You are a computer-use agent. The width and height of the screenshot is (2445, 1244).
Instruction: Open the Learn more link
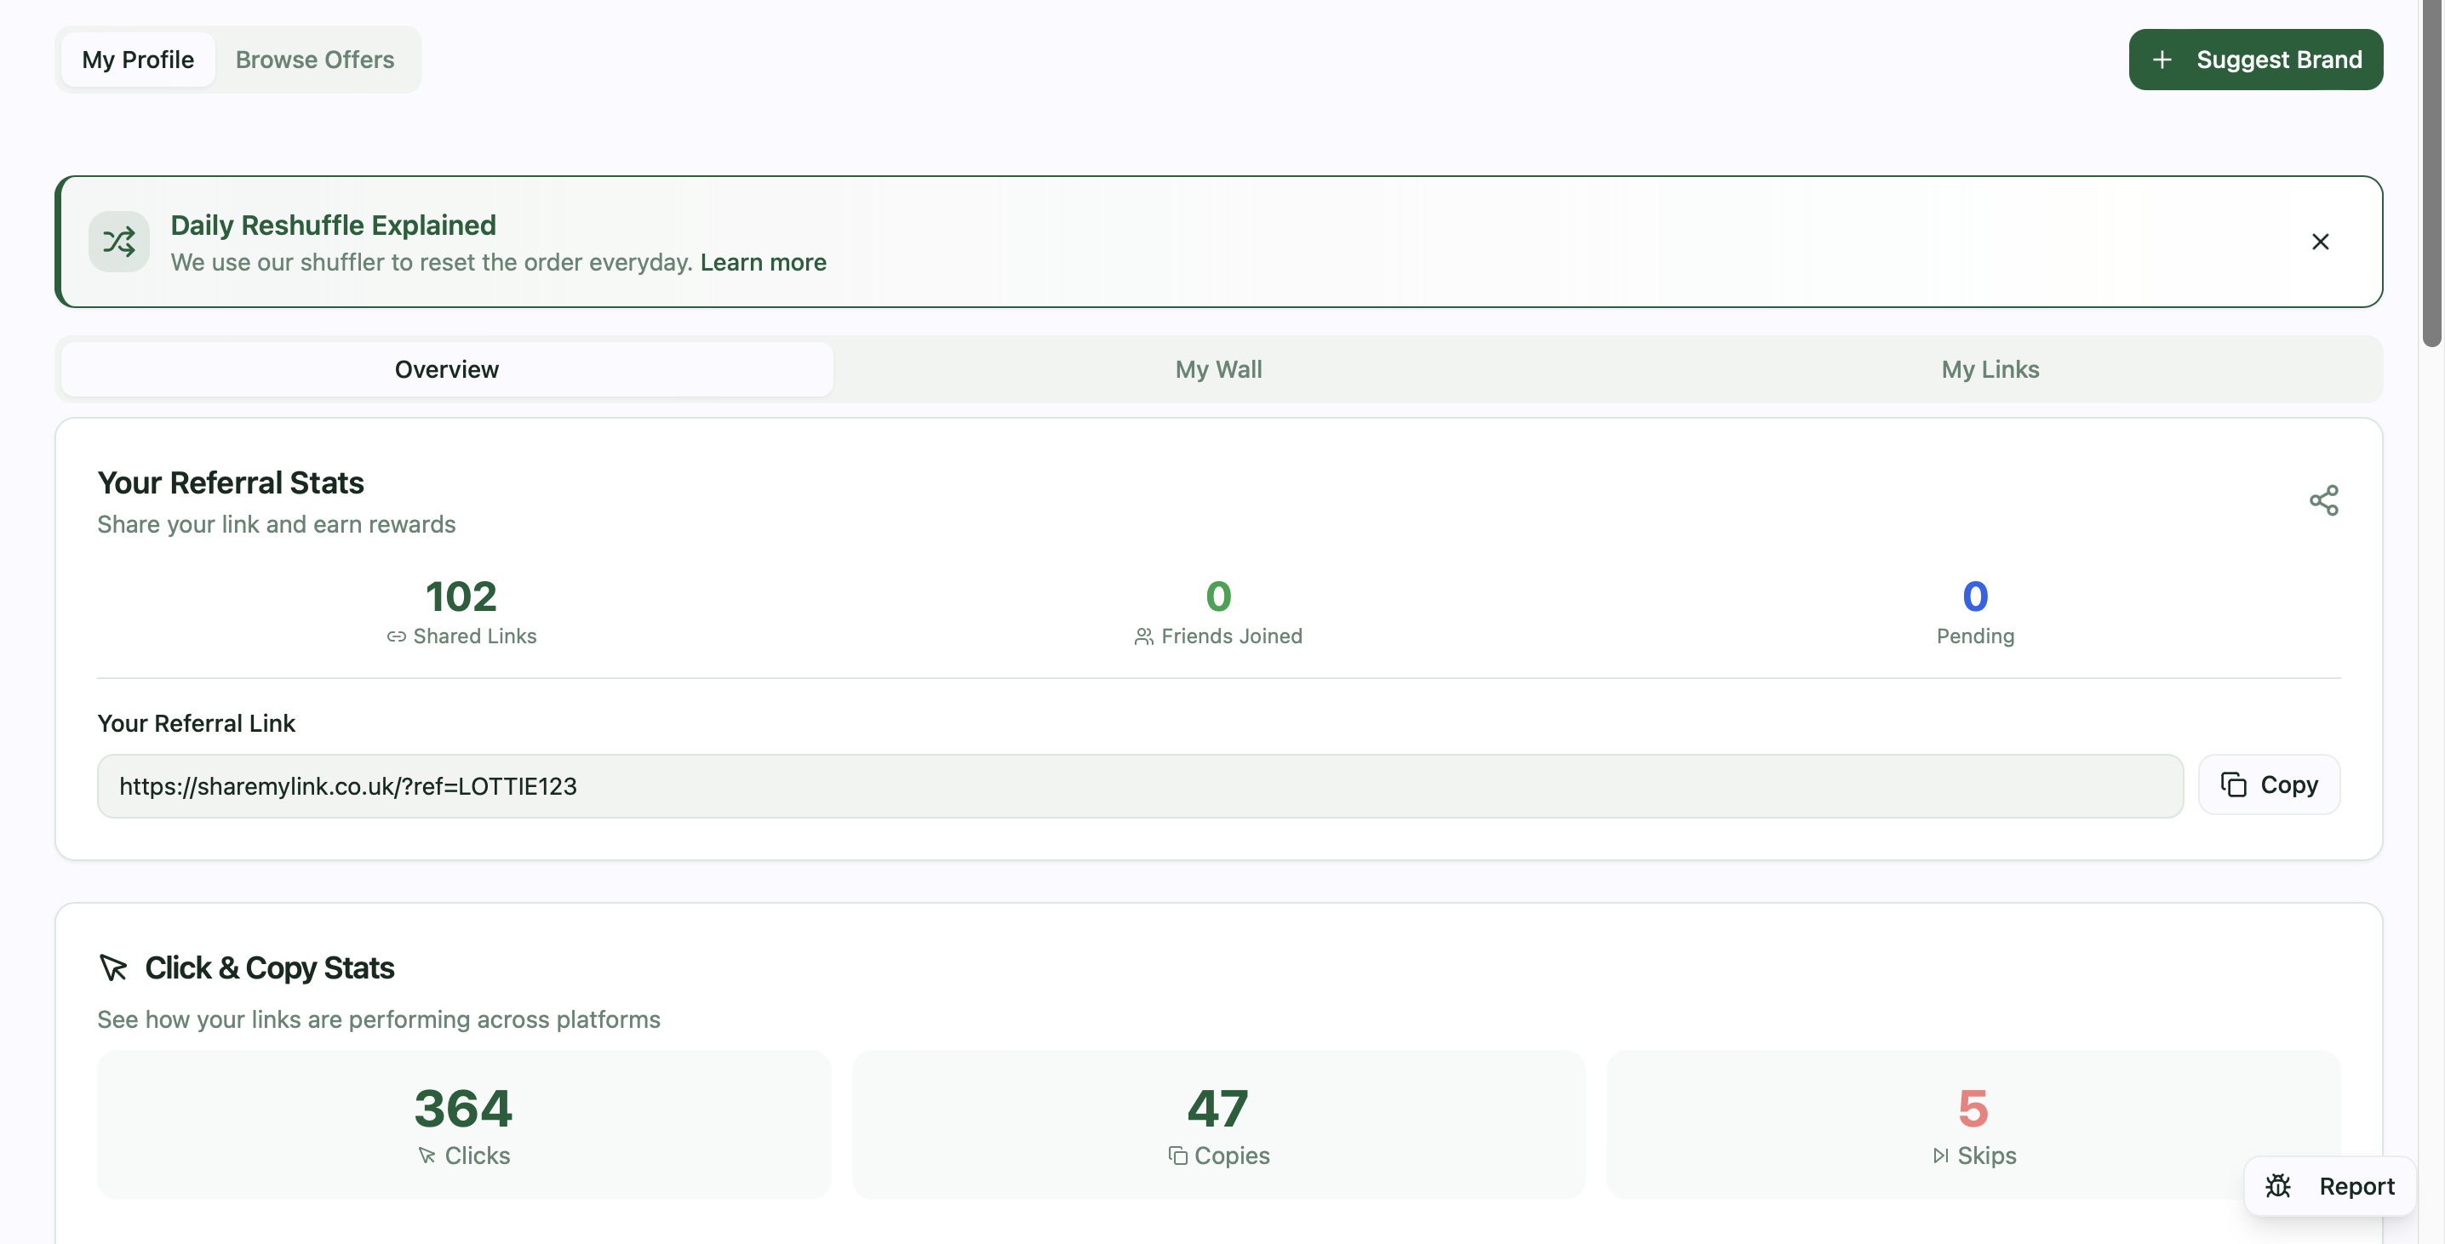coord(763,262)
